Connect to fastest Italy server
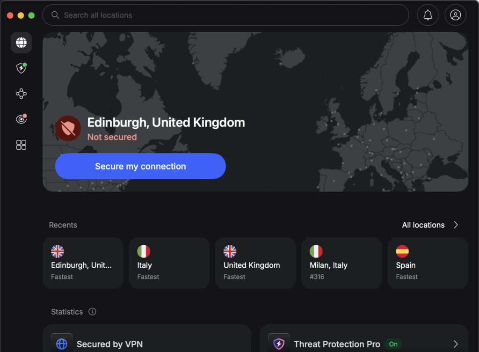The image size is (479, 352). (169, 263)
